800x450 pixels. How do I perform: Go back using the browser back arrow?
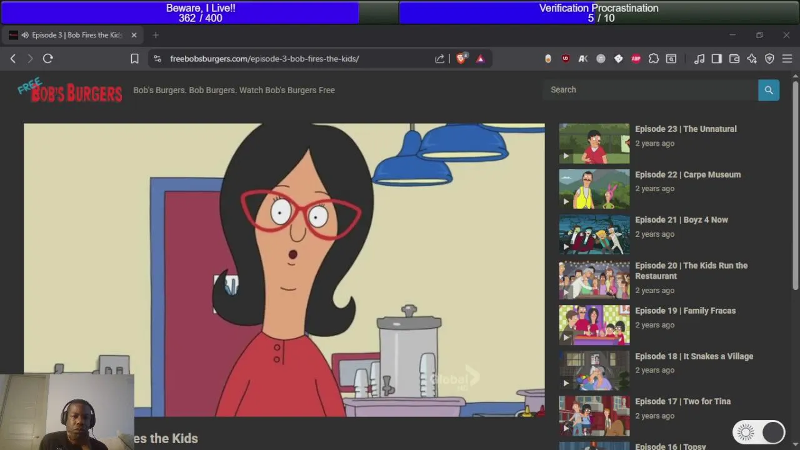tap(13, 59)
